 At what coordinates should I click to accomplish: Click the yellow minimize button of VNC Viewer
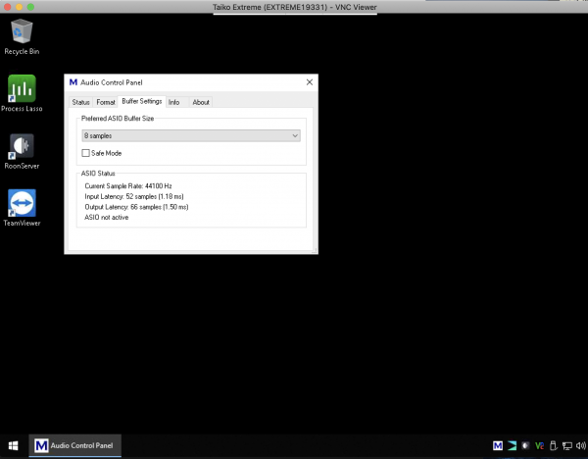tap(20, 7)
